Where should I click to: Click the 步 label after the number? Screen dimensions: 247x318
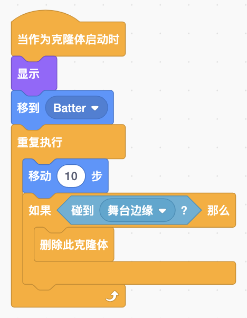click(x=97, y=176)
